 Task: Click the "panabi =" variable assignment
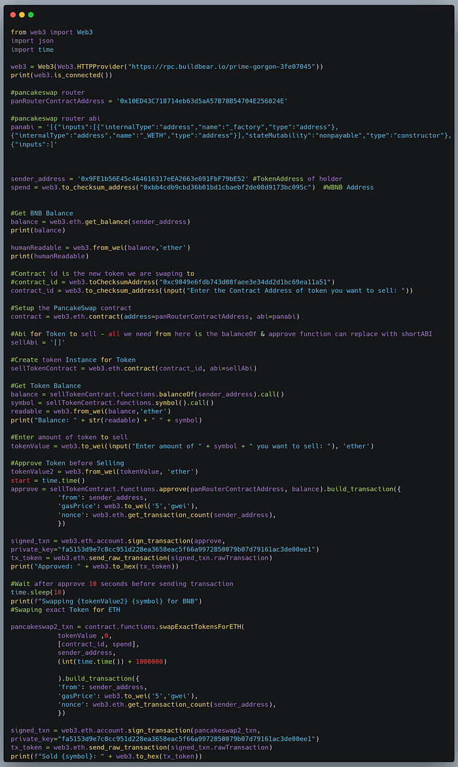[x=26, y=128]
